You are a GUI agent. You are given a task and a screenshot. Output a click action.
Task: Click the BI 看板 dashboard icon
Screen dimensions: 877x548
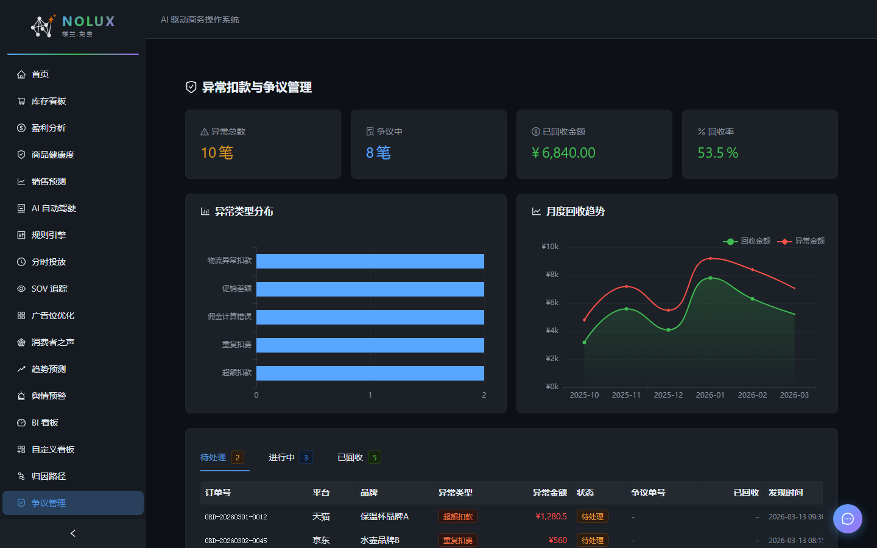pyautogui.click(x=21, y=423)
